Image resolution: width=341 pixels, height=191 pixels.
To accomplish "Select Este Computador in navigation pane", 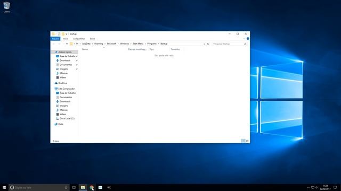I will pyautogui.click(x=66, y=89).
